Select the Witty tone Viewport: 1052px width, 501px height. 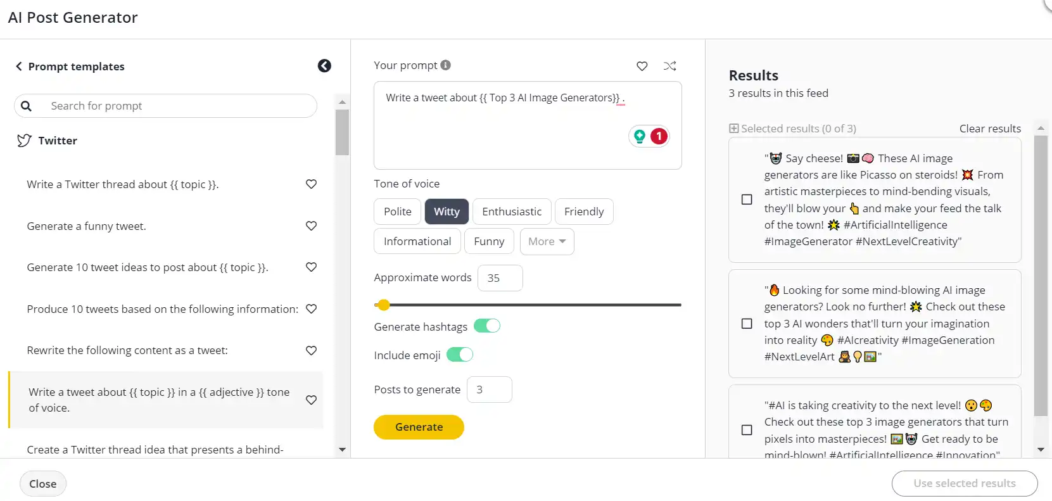click(447, 212)
